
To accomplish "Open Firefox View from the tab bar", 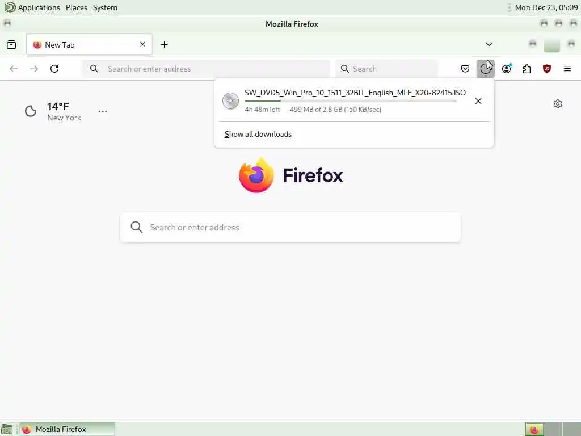I will (11, 45).
